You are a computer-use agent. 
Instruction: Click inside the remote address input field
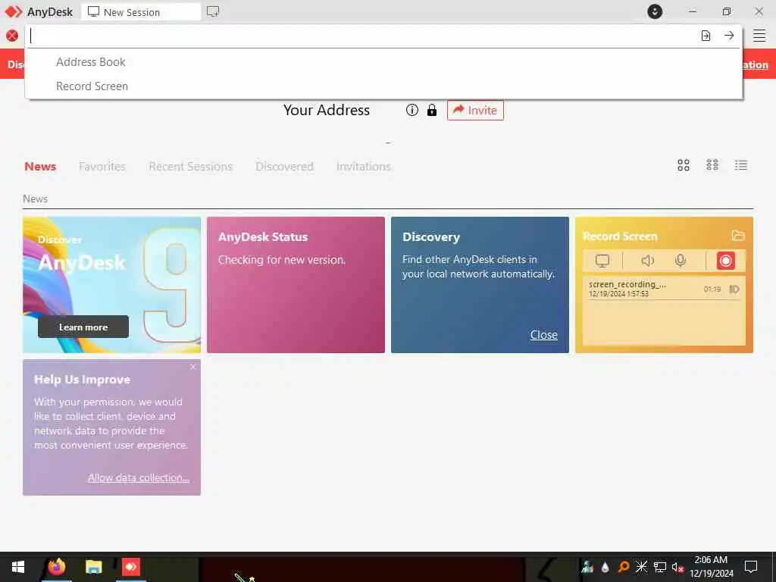pos(361,36)
